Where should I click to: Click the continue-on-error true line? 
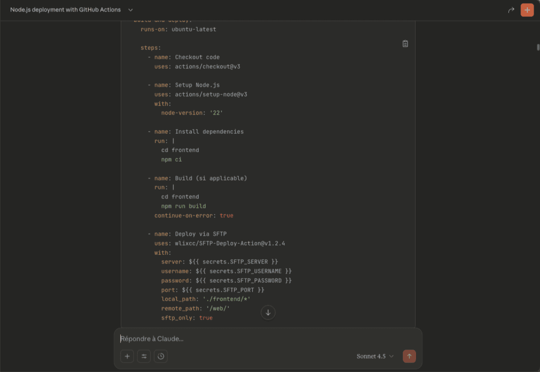pyautogui.click(x=194, y=216)
